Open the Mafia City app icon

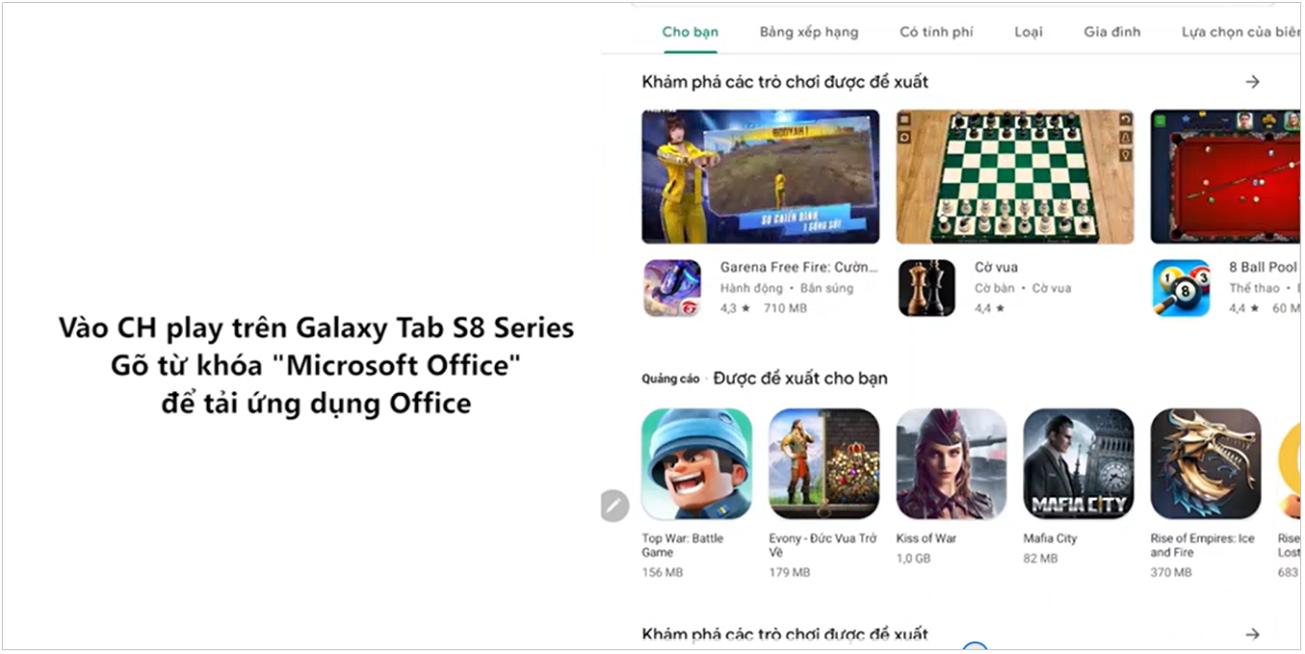(1078, 464)
